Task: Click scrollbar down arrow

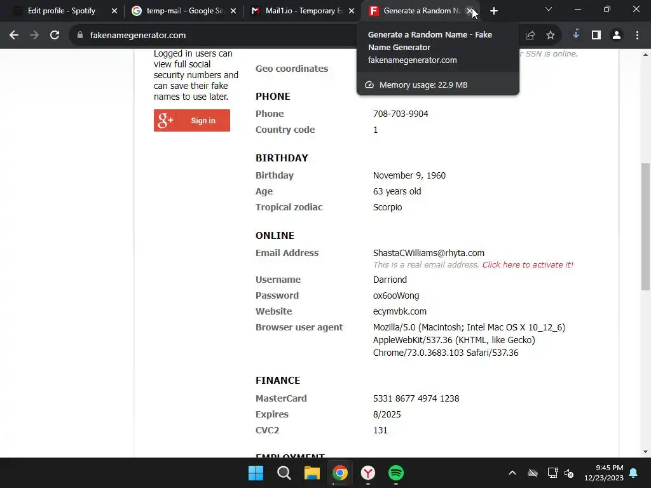Action: point(645,452)
